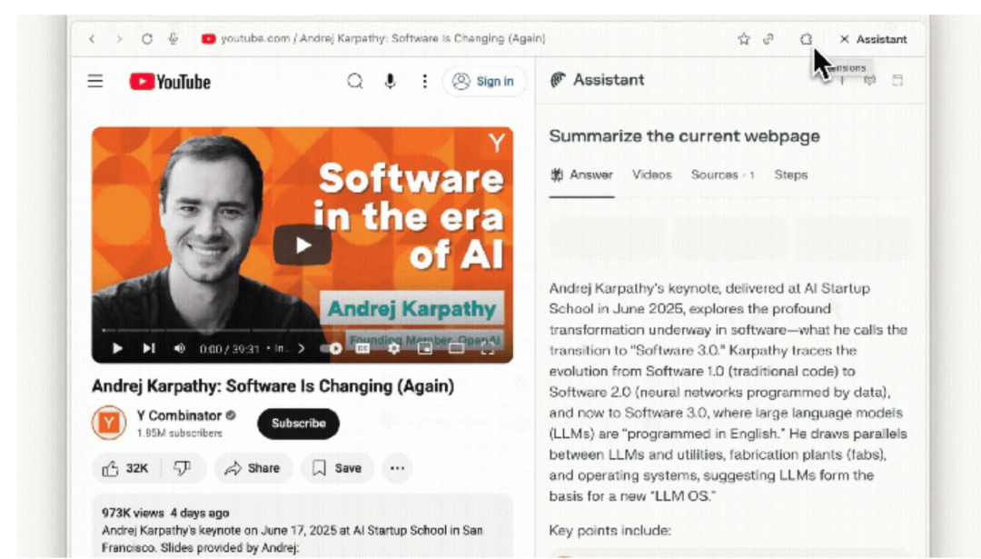Save the video to a playlist
Screen dimensions: 981x559
coord(337,468)
